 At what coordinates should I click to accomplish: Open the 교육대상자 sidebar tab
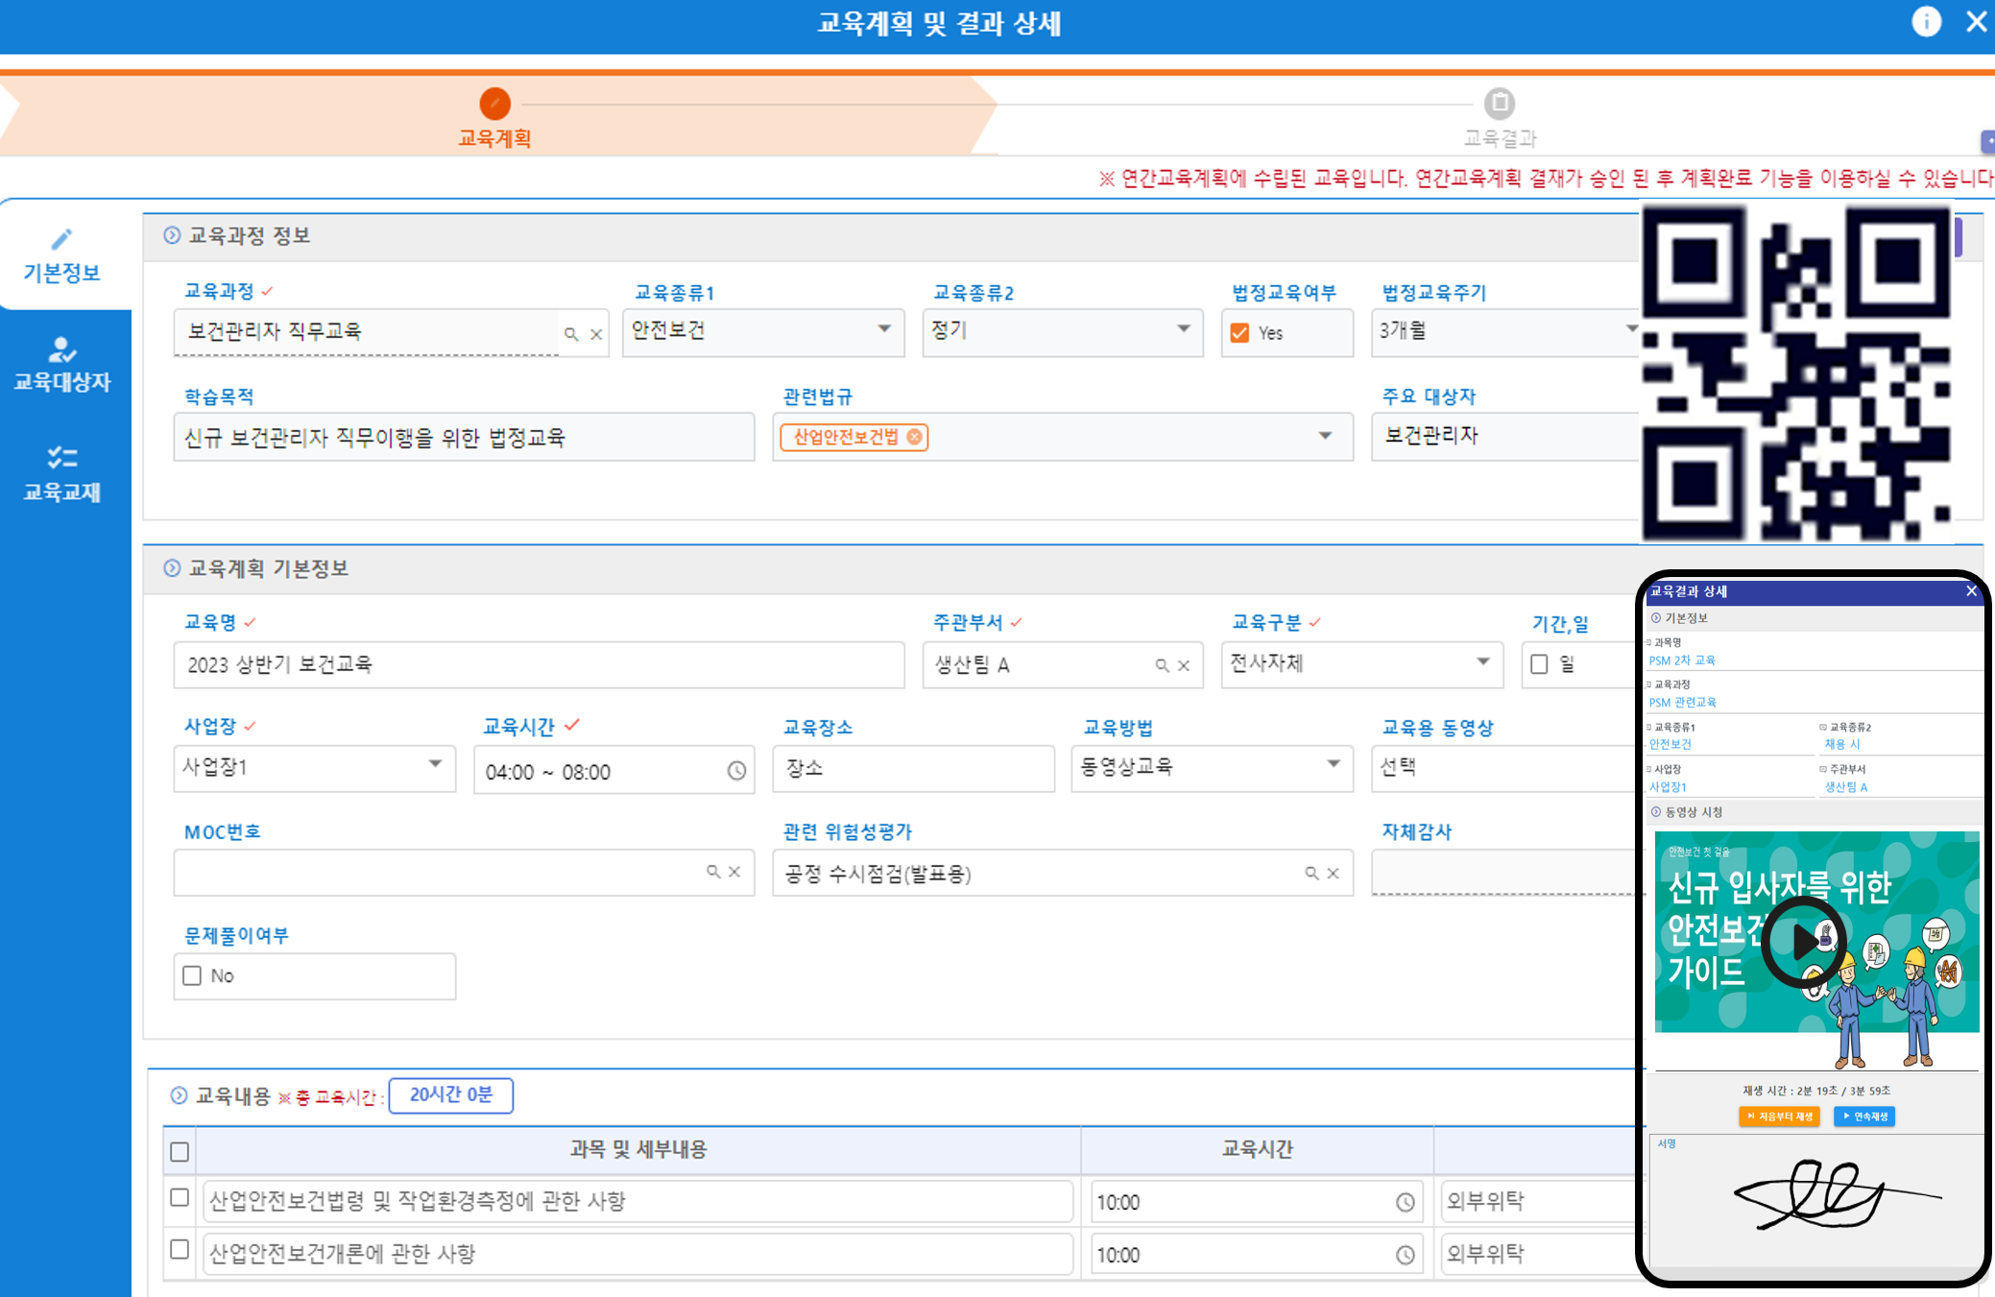pyautogui.click(x=62, y=365)
